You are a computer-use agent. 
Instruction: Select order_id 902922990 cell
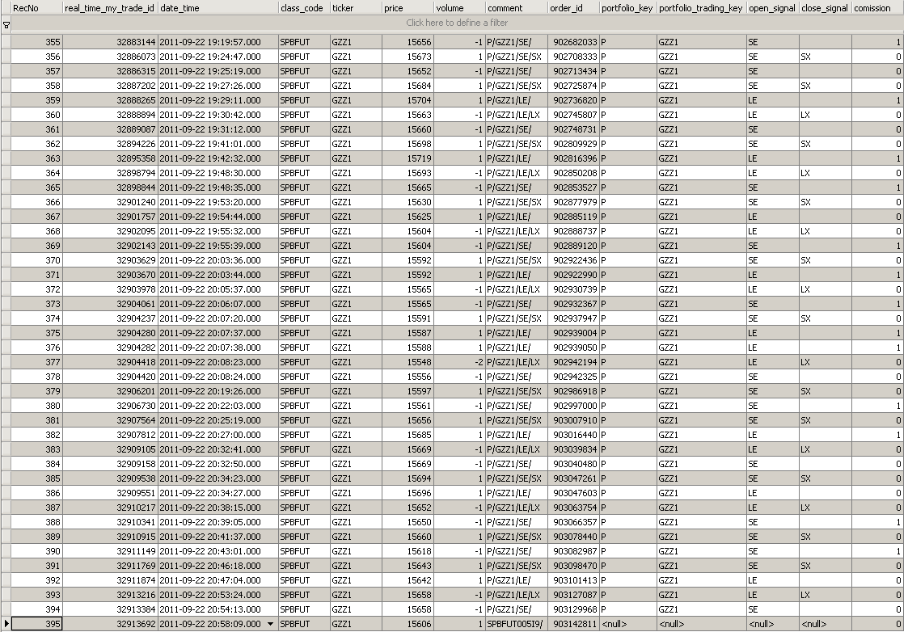tap(573, 275)
